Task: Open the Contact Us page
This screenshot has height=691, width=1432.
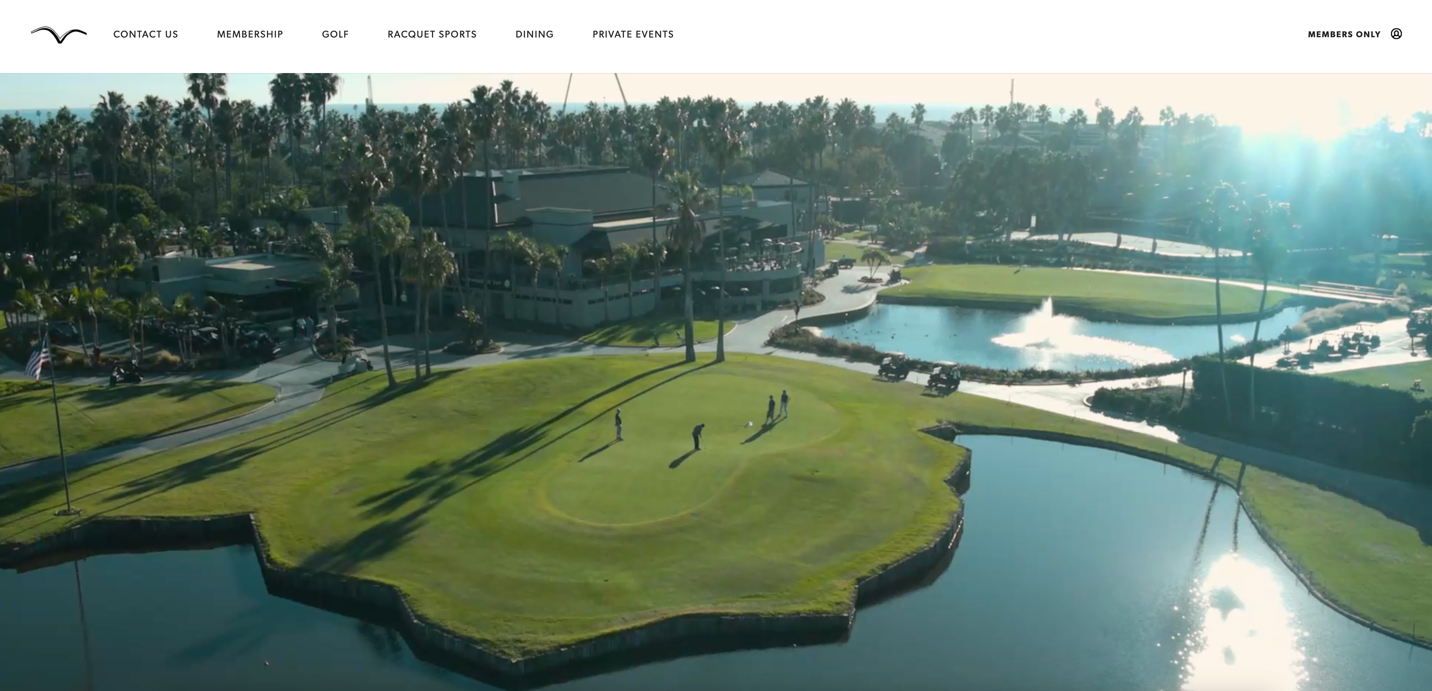Action: click(146, 34)
